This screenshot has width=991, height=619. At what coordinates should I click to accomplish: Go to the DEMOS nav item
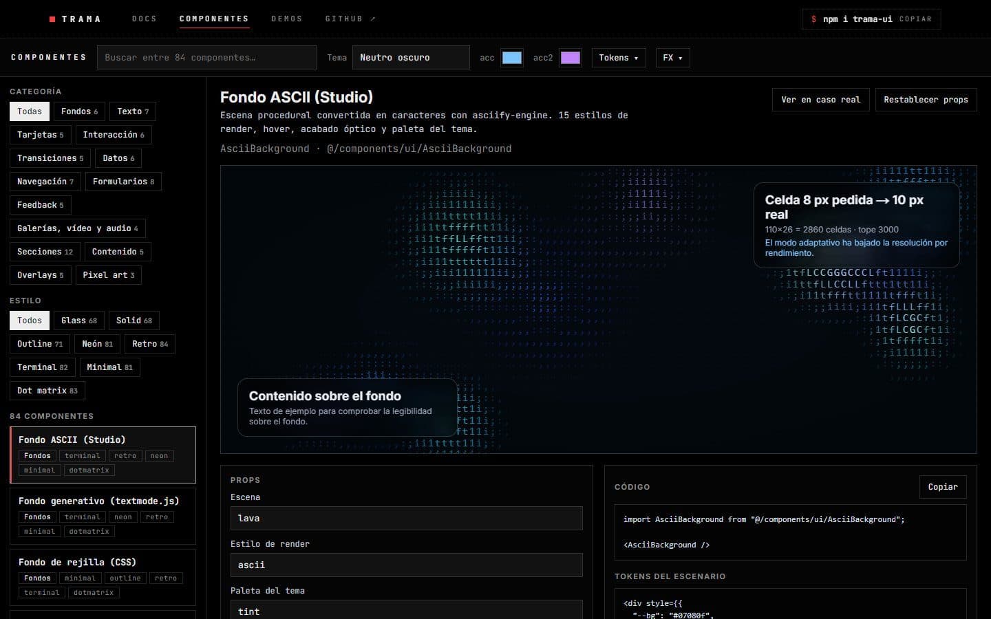(287, 19)
